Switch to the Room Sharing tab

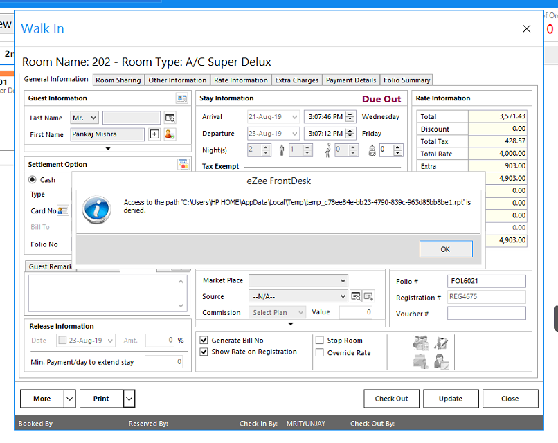(x=118, y=80)
